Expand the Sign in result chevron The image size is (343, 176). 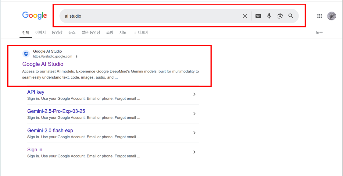pyautogui.click(x=194, y=152)
